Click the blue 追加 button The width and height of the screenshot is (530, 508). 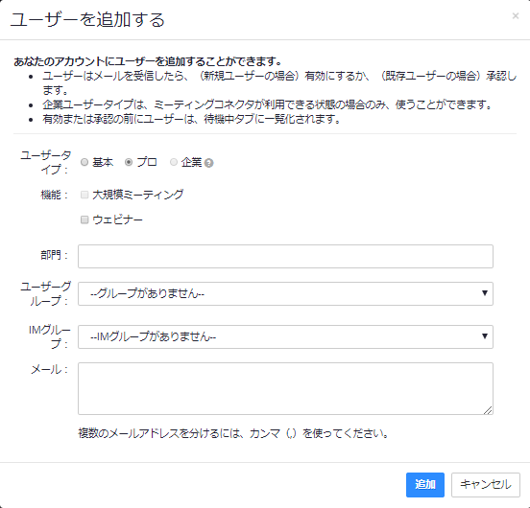[x=425, y=485]
